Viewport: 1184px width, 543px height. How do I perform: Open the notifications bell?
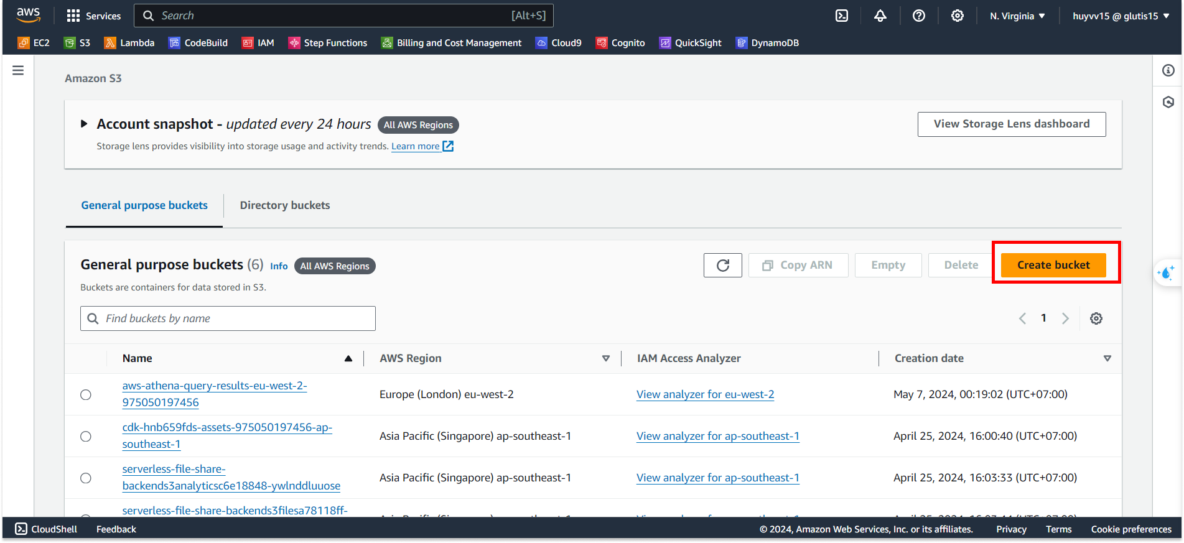click(x=880, y=16)
